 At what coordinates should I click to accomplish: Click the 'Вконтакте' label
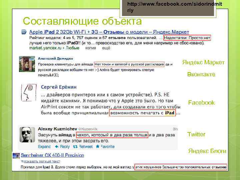point(201,74)
